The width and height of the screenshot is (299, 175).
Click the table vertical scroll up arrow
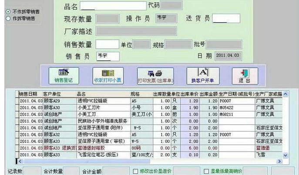(x=286, y=94)
